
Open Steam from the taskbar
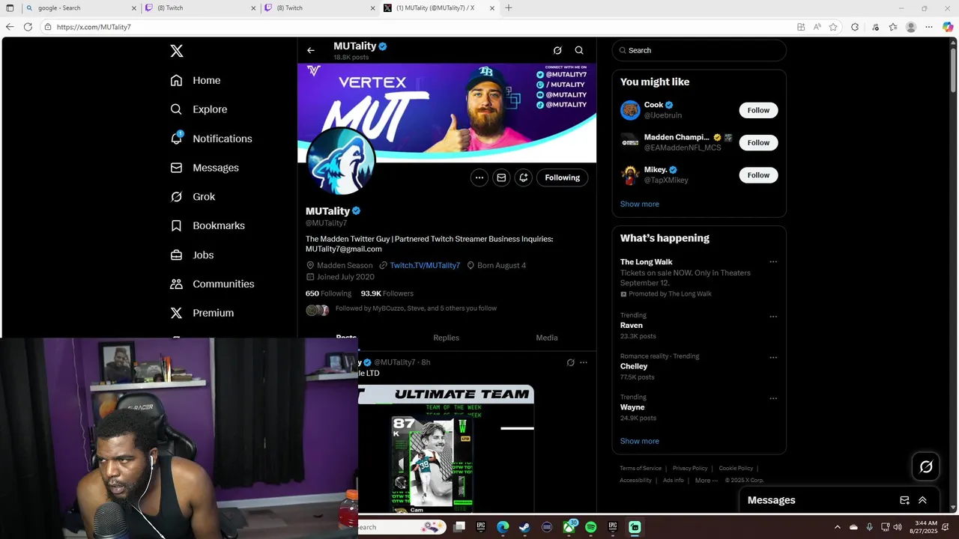[524, 527]
